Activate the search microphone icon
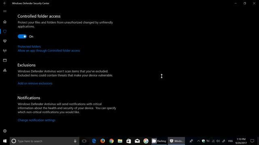259x145 pixels. coord(75,141)
